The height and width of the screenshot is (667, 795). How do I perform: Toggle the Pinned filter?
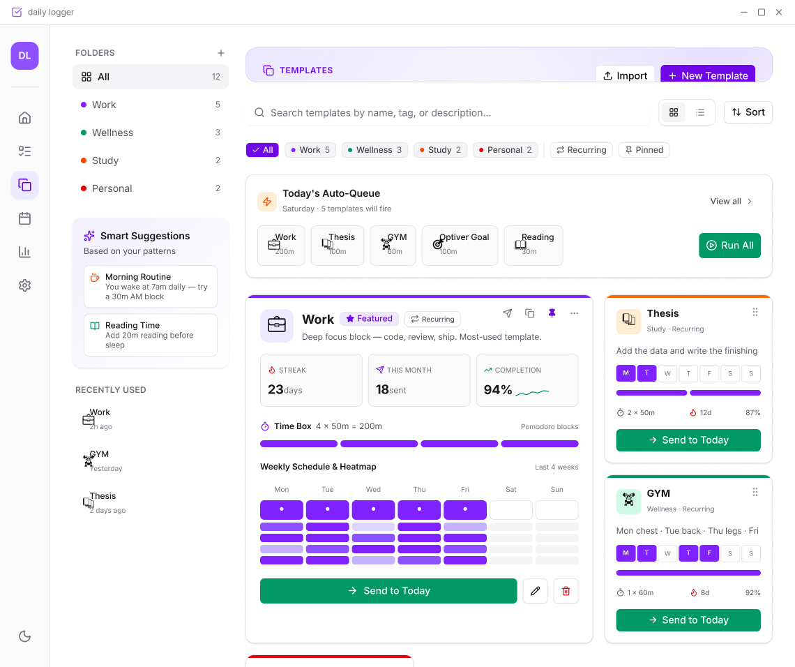click(x=644, y=149)
